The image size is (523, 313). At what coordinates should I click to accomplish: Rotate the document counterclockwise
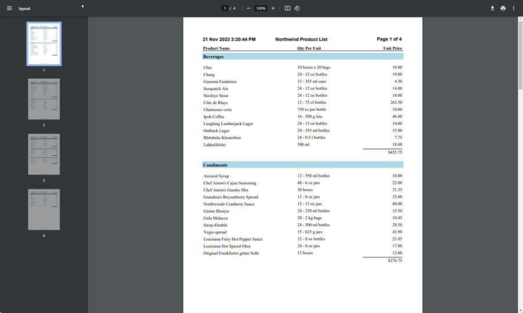[297, 8]
